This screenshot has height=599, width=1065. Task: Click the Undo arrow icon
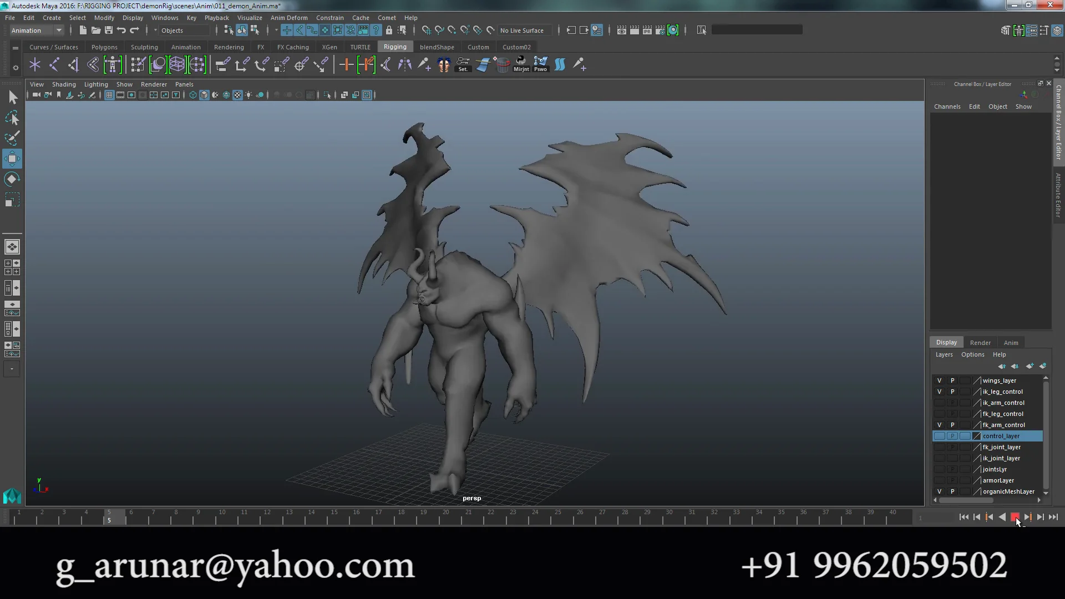pos(121,30)
